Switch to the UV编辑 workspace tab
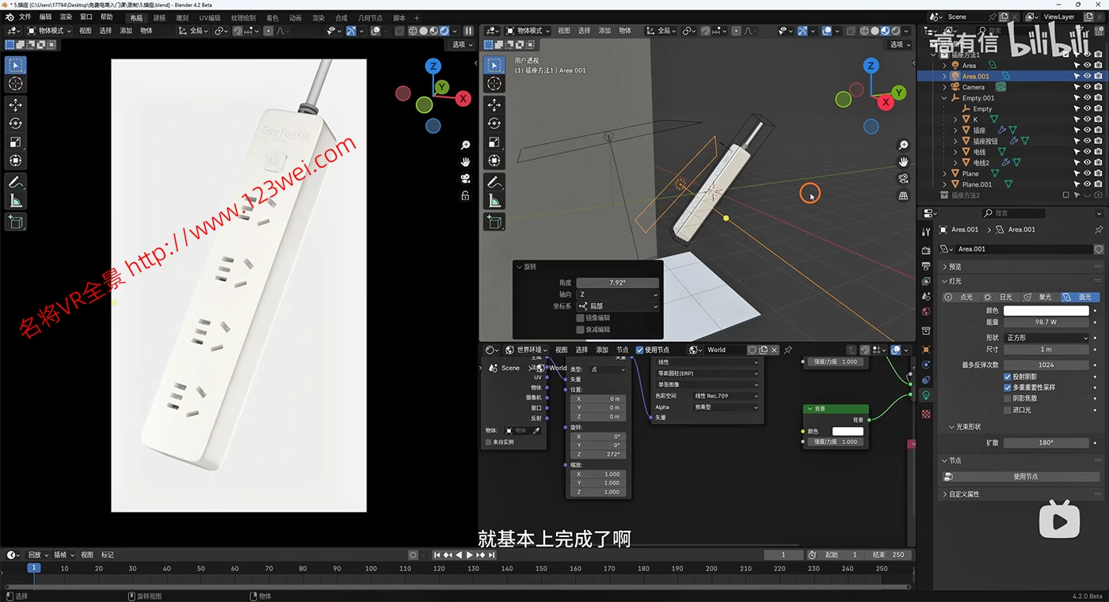The image size is (1109, 602). coord(210,18)
